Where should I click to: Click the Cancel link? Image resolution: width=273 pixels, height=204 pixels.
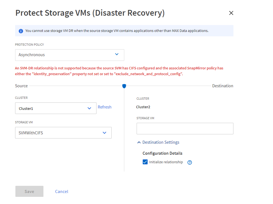62,192
